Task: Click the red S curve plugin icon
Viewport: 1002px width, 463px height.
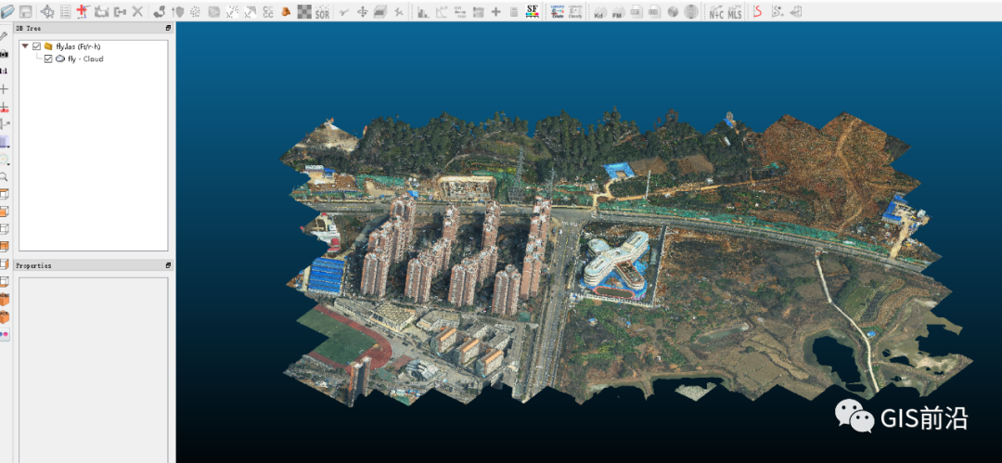Action: pos(758,11)
